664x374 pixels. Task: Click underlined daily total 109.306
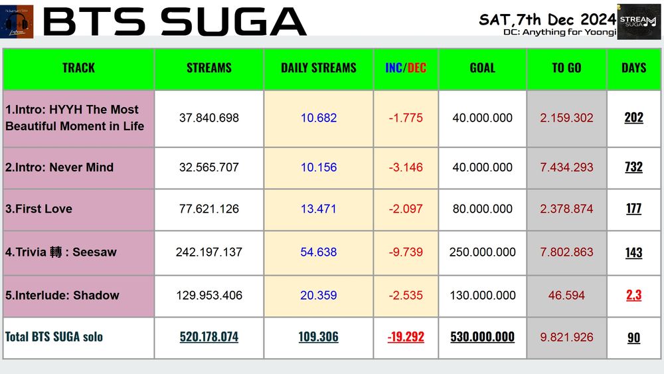319,337
